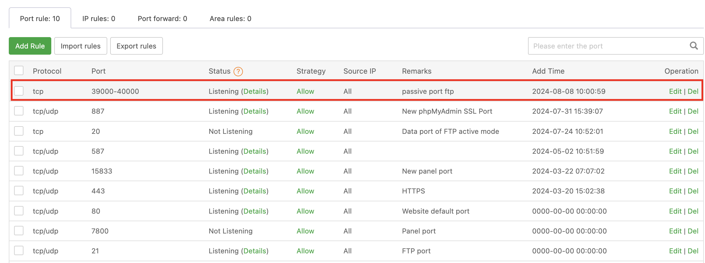The width and height of the screenshot is (705, 263).
Task: Click the Status help question-mark icon
Action: coord(238,71)
